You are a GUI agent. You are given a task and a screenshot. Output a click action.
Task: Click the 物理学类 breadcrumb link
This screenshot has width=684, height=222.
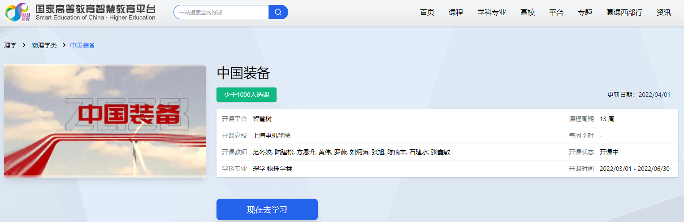[44, 45]
